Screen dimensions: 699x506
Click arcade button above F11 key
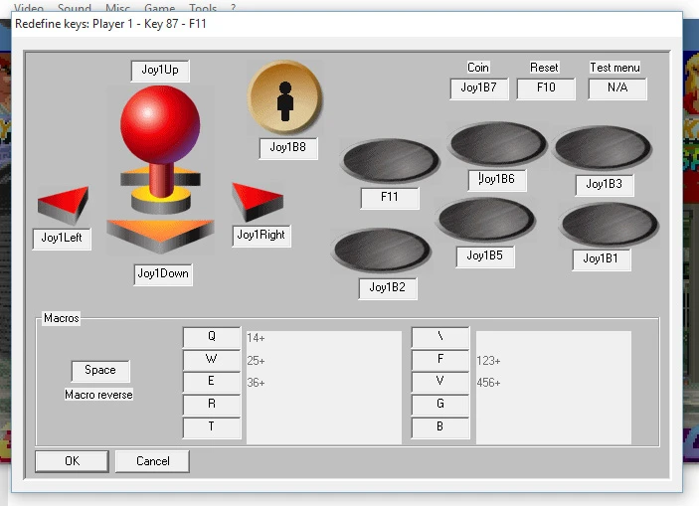click(x=391, y=161)
